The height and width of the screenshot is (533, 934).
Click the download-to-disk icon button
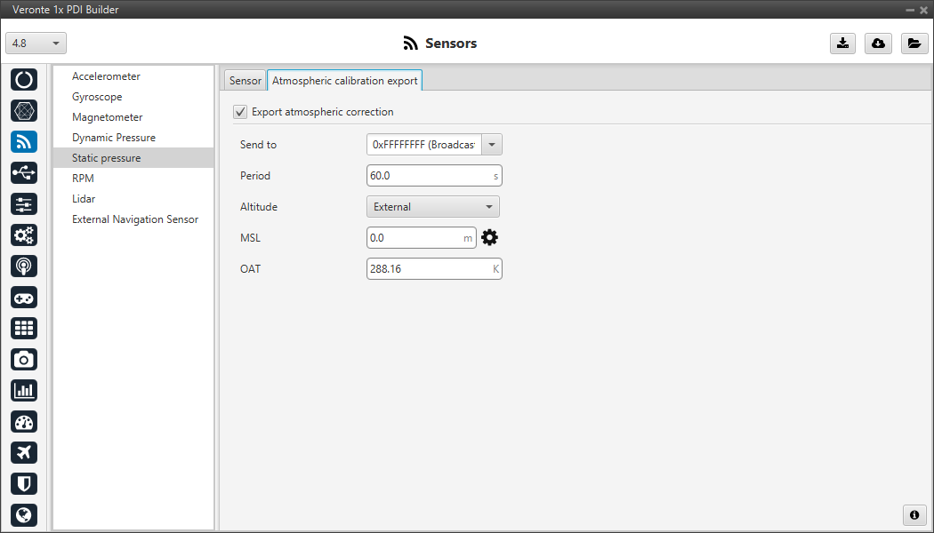[843, 44]
